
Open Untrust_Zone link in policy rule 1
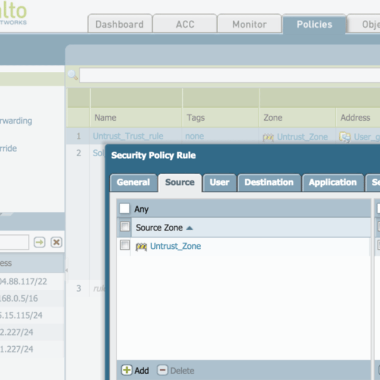[x=302, y=137]
